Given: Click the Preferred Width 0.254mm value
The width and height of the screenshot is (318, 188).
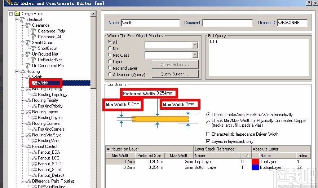Looking at the screenshot, I should [x=164, y=93].
